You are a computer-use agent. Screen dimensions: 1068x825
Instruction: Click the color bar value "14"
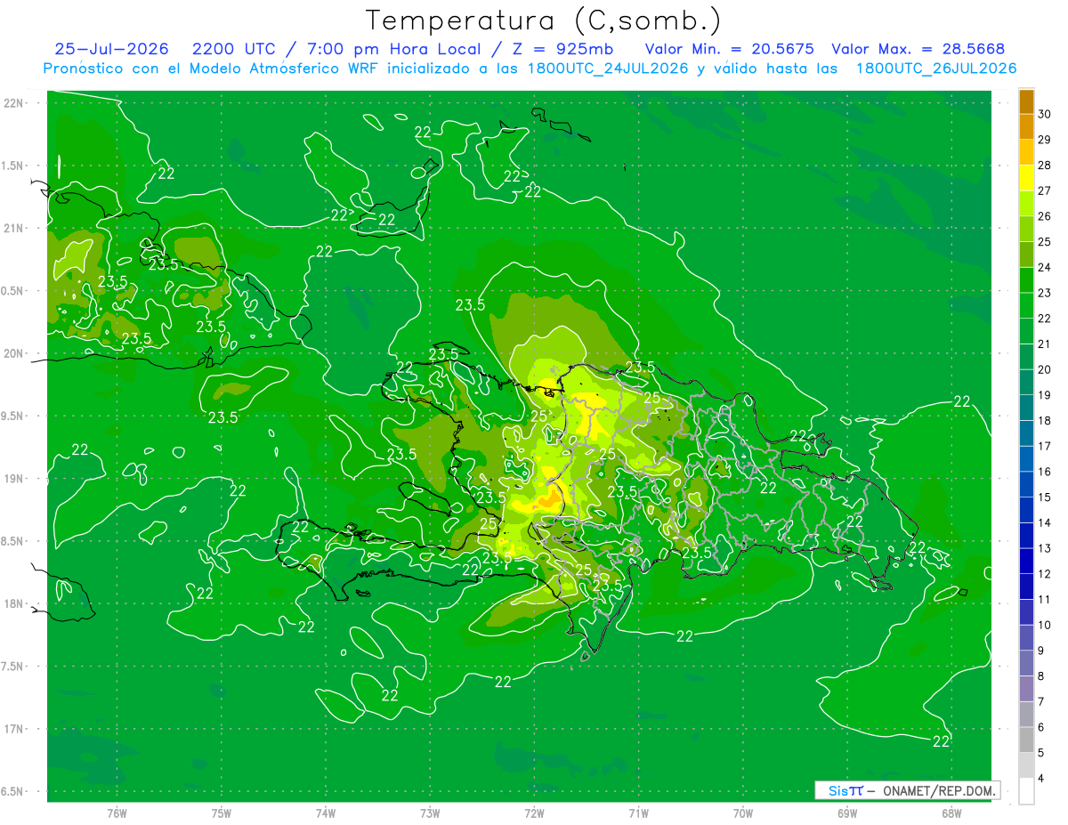pos(1044,522)
